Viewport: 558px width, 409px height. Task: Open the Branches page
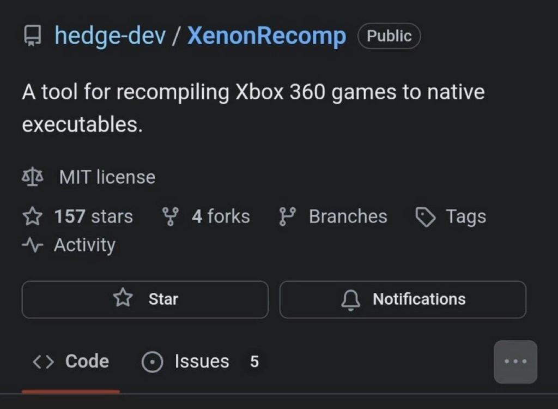pos(348,216)
